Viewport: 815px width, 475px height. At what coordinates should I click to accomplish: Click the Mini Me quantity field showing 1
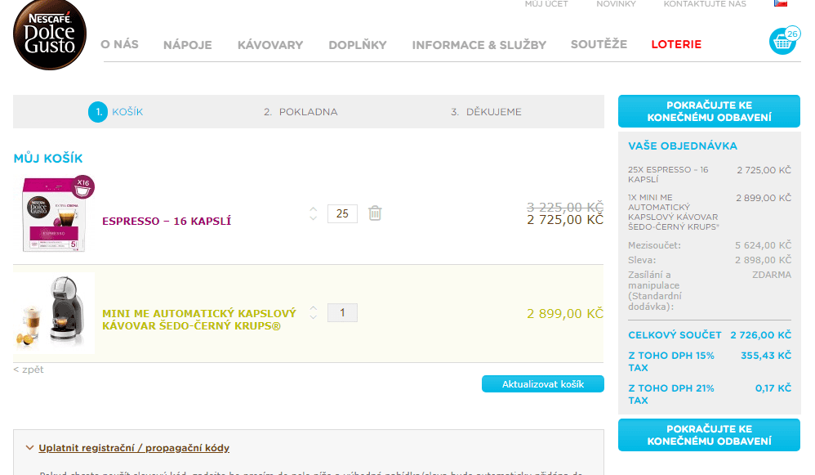click(x=342, y=312)
